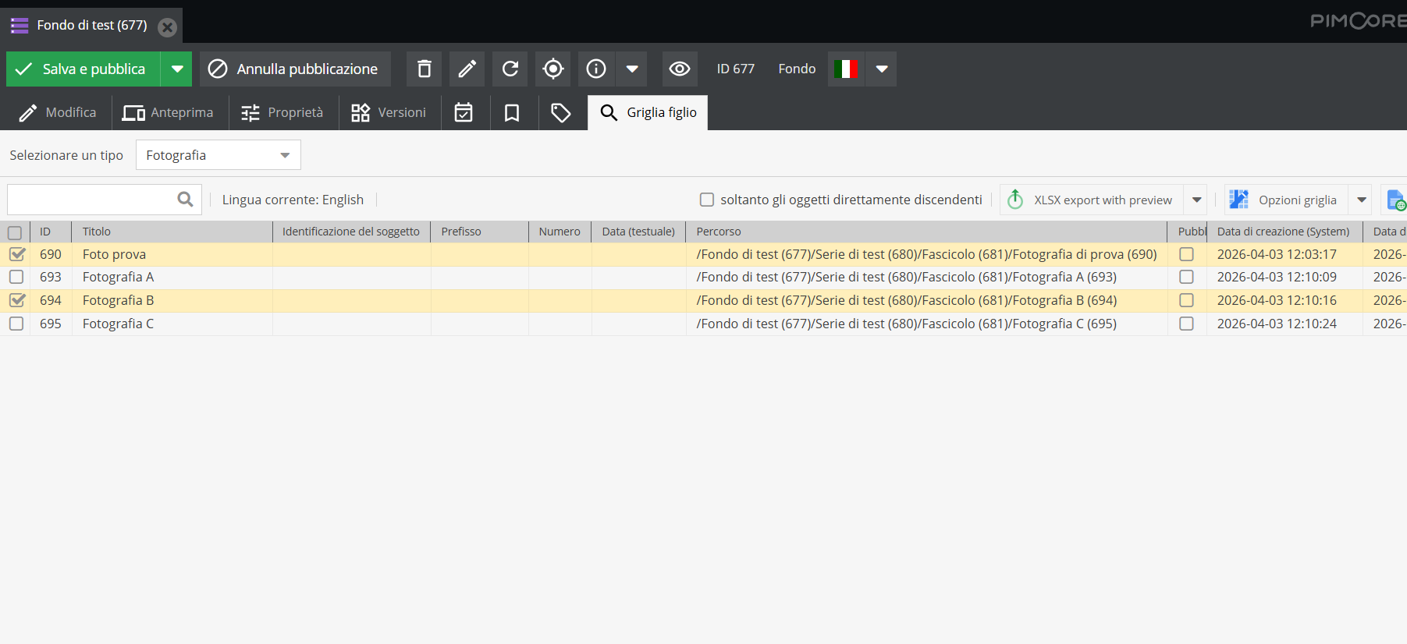Viewport: 1407px width, 644px height.
Task: Click the pencil rename icon
Action: [467, 69]
